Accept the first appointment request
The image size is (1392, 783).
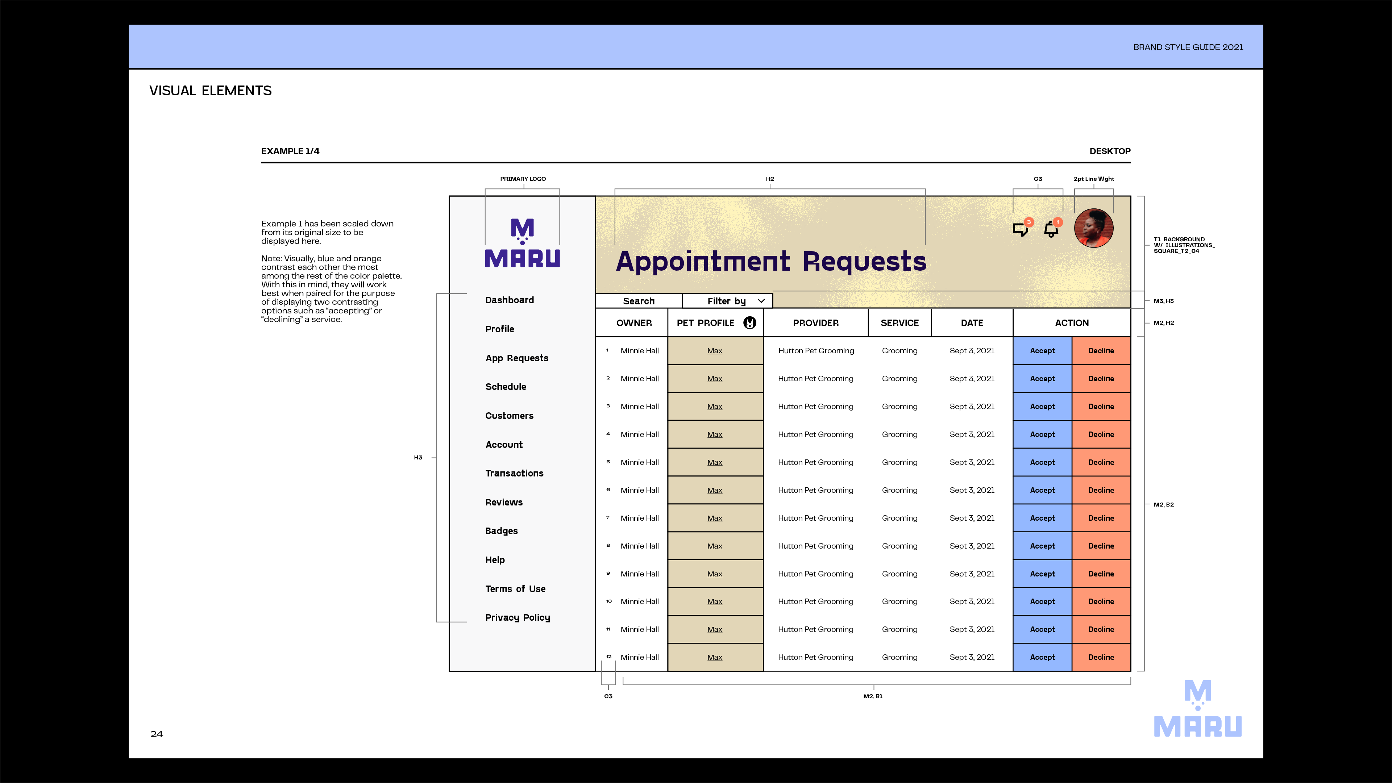point(1042,351)
